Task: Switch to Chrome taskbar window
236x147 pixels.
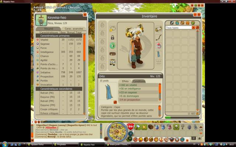Action: (118, 144)
